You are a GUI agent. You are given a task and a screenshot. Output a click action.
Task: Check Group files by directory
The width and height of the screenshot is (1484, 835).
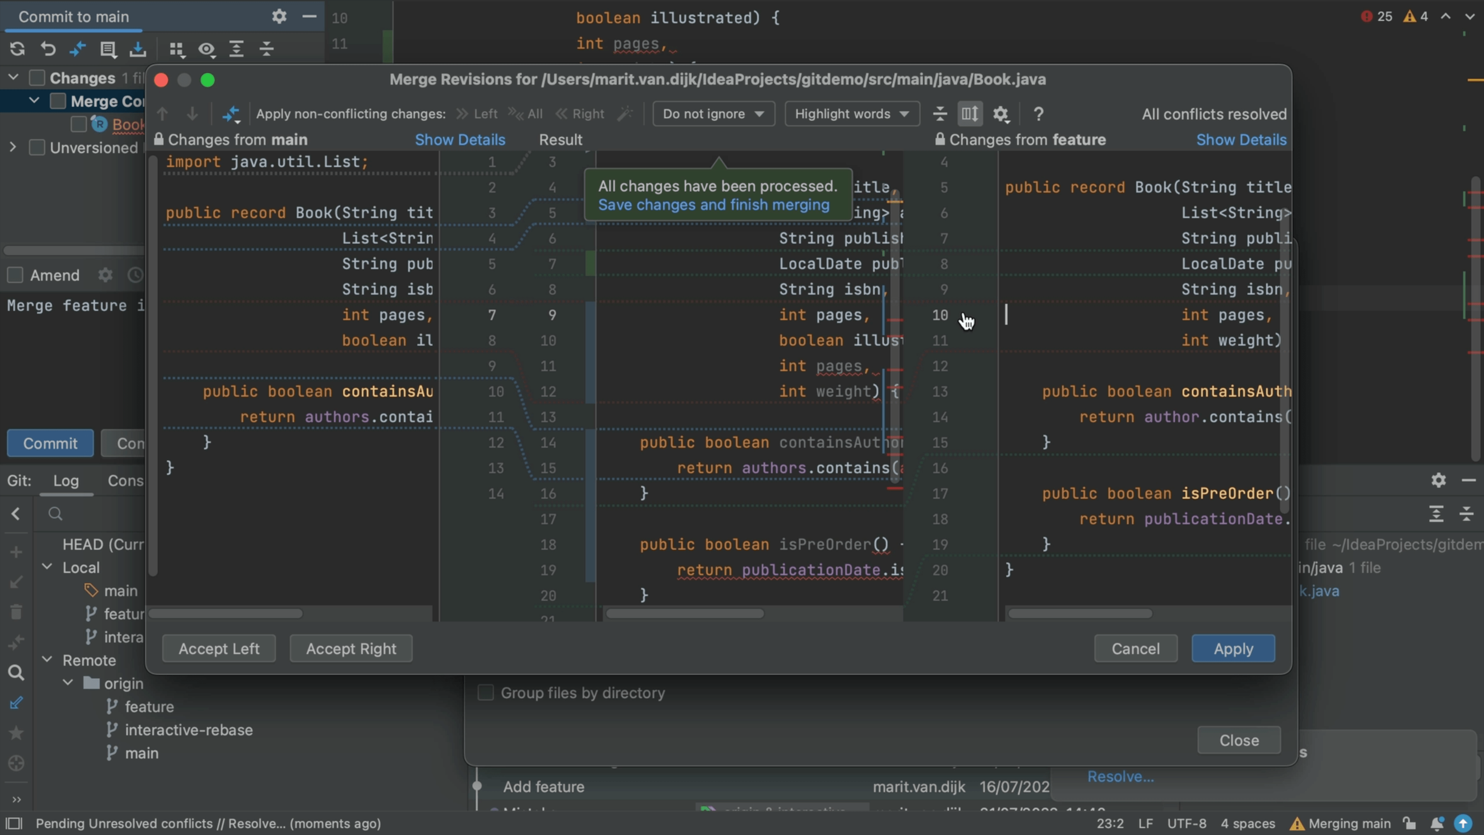pos(486,693)
